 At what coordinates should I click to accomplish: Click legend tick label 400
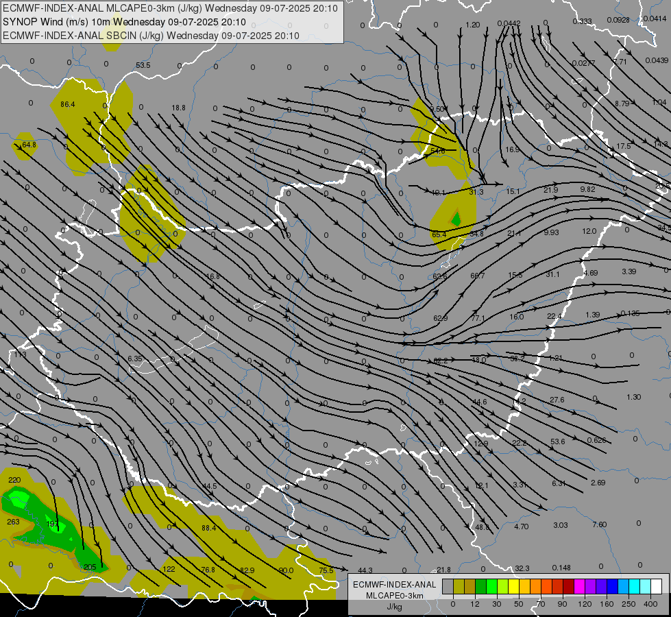[x=650, y=604]
